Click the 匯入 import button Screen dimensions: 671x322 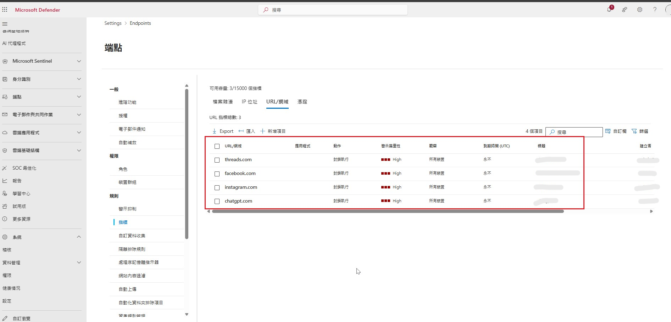coord(246,131)
